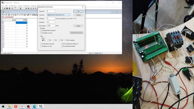This screenshot has height=109, width=194.
Task: Click the 15 function toolbar button
Action: 31,8
